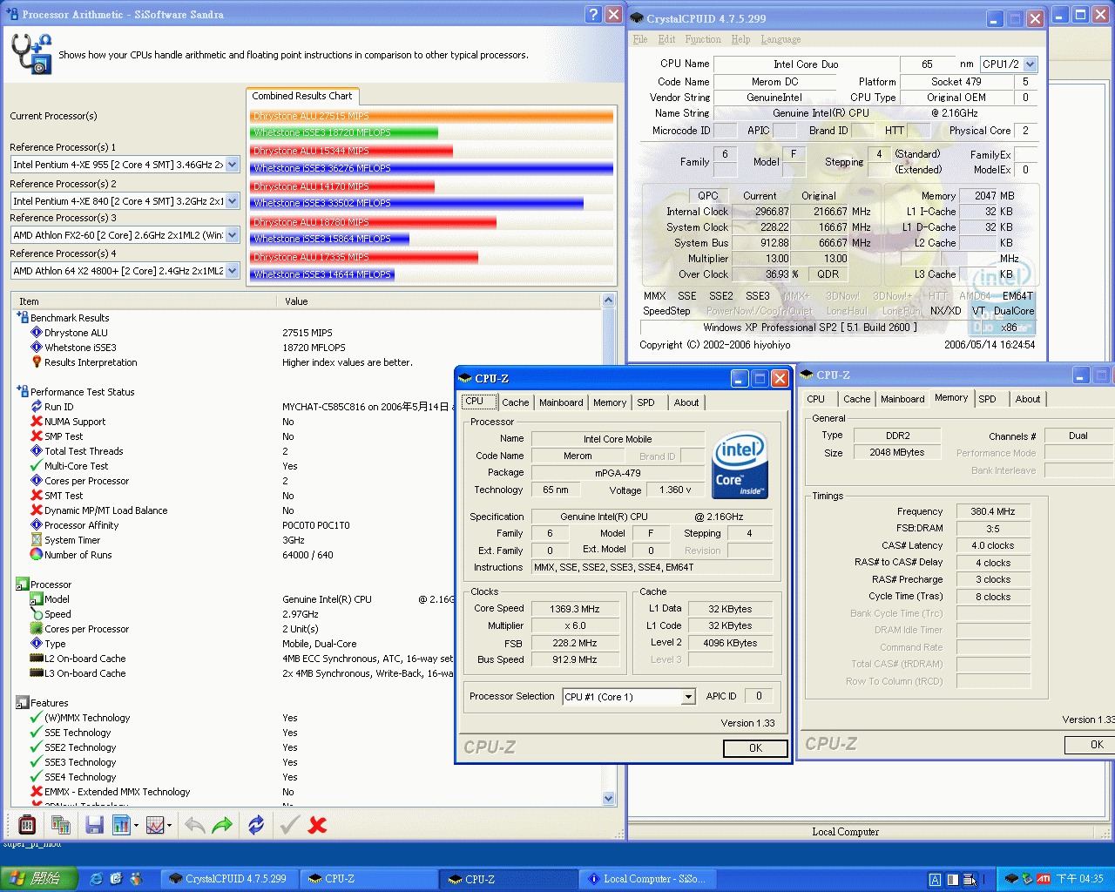1115x892 pixels.
Task: Go back with the grey undo arrow
Action: point(194,824)
